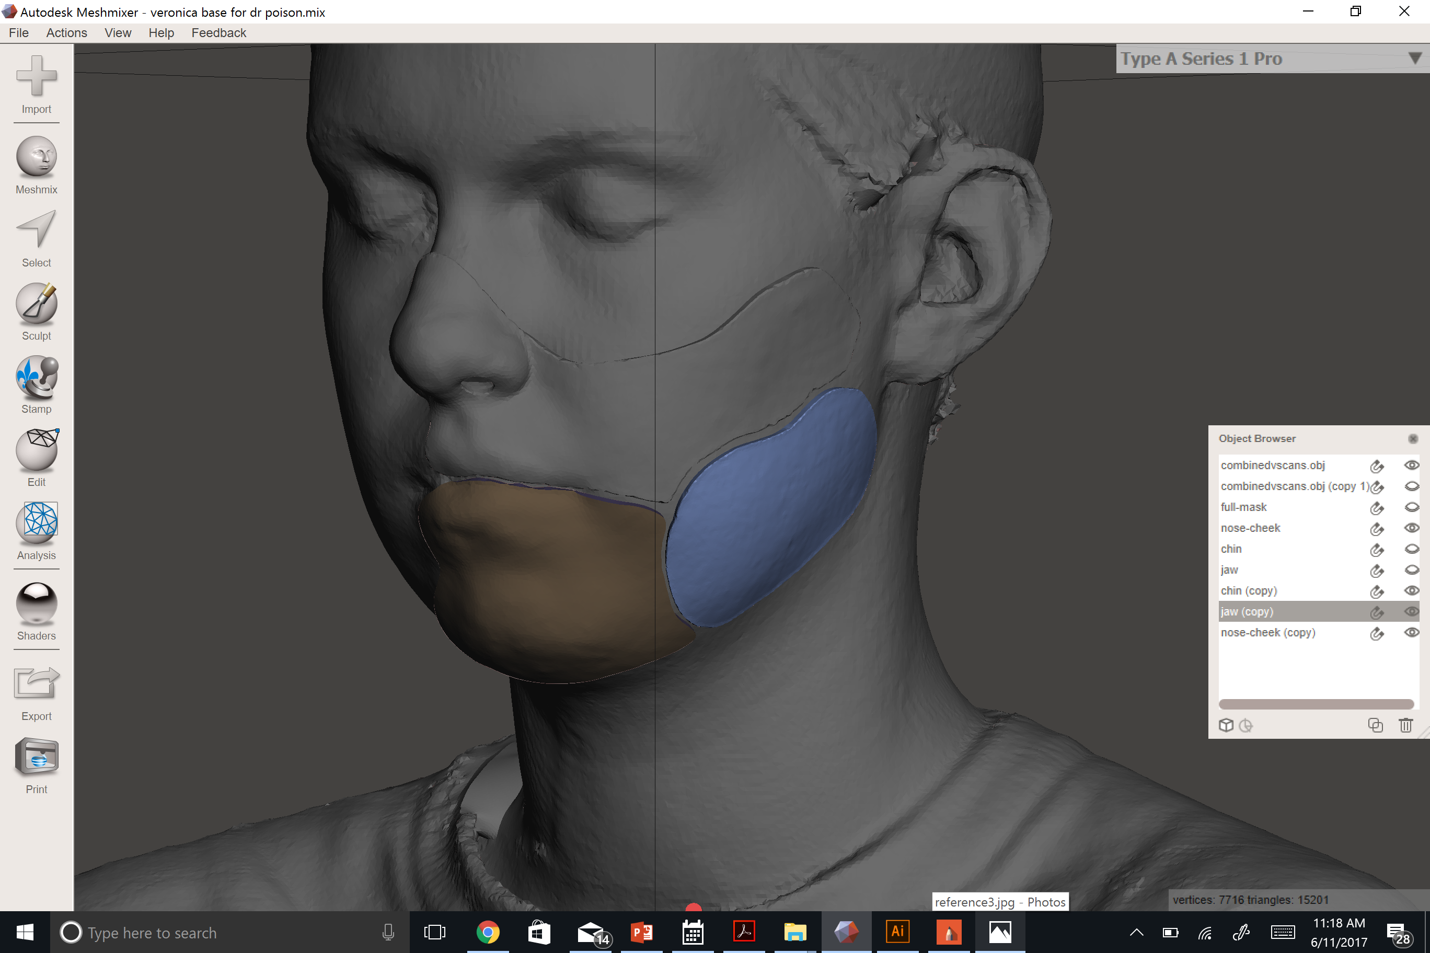Open the Analysis tools
The image size is (1430, 953).
click(37, 531)
